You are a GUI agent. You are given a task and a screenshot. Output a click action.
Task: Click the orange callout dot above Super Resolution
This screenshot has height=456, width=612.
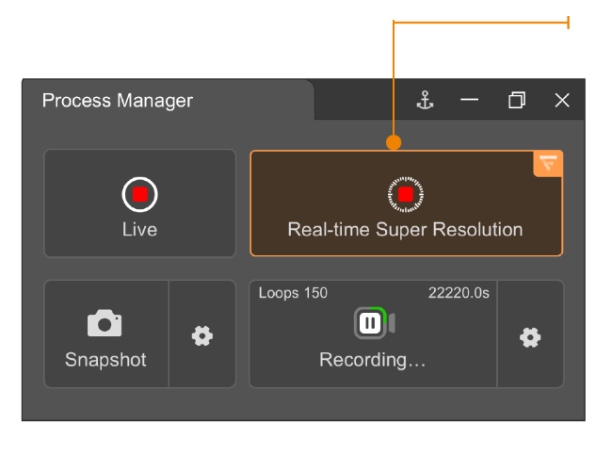(x=394, y=143)
